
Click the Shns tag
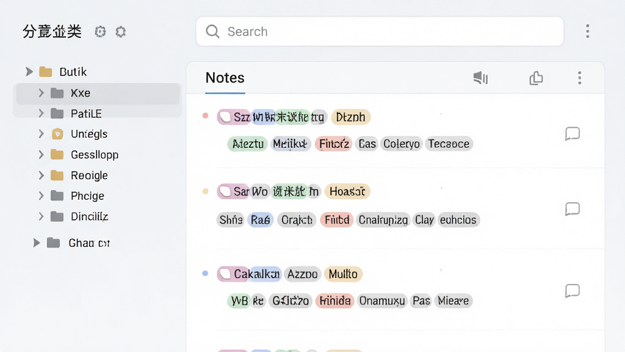click(231, 220)
